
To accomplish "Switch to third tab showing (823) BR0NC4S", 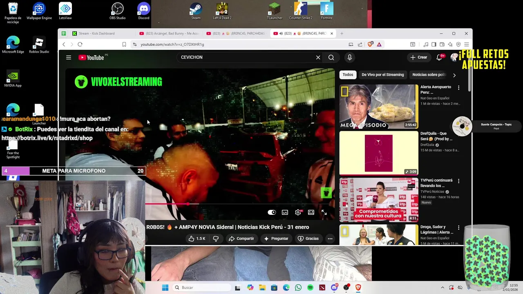I will pos(236,33).
